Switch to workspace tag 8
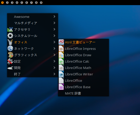140x115 pixels. coord(36,3)
